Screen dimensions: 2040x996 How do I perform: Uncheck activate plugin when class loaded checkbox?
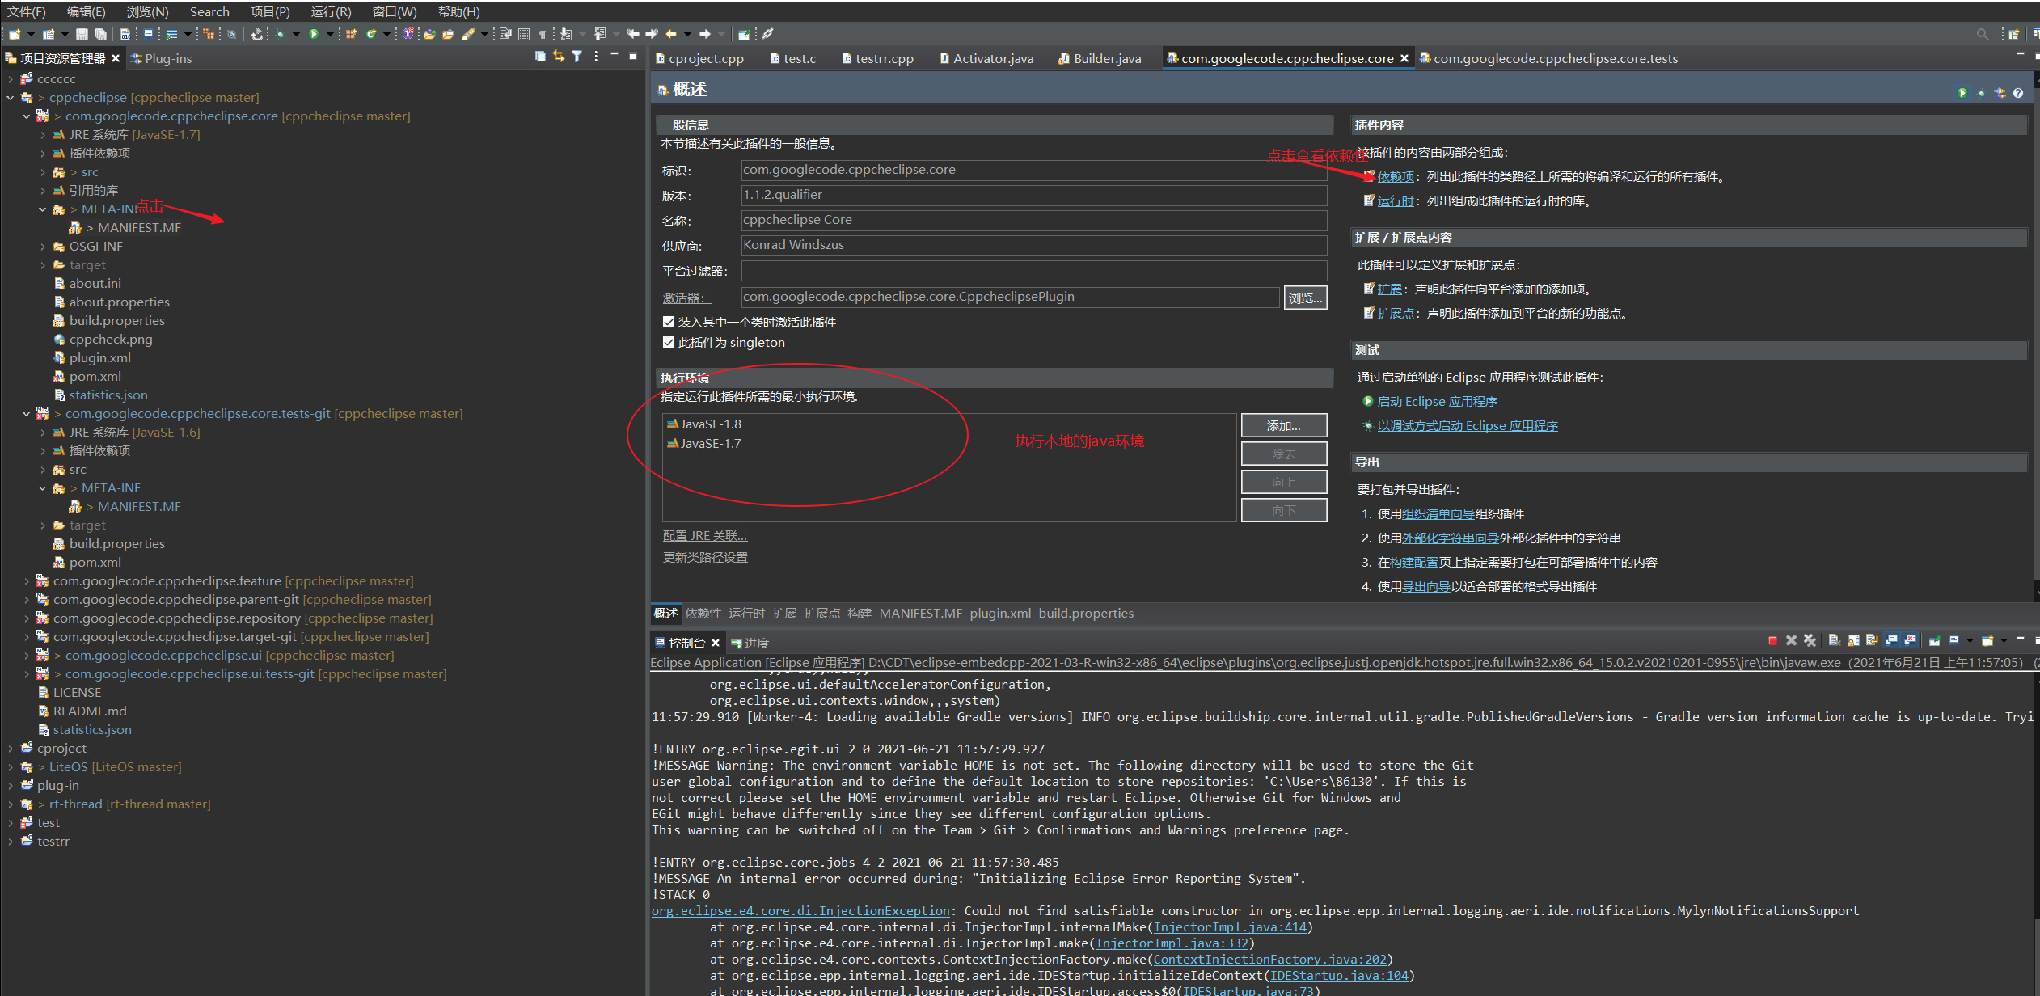669,323
